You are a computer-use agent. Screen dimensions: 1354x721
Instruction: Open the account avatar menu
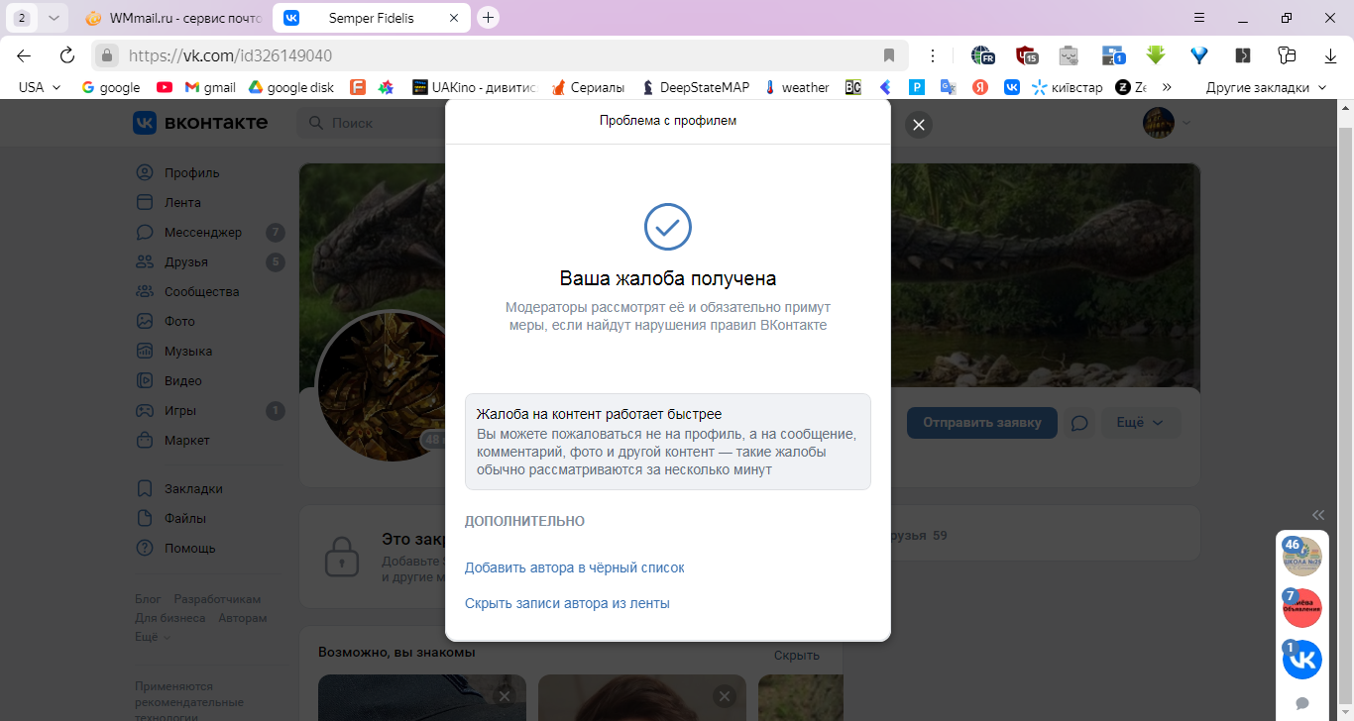pyautogui.click(x=1166, y=123)
